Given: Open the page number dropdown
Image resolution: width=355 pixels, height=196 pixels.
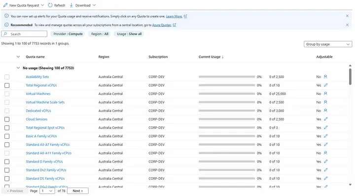Looking at the screenshot, I should [x=47, y=191].
